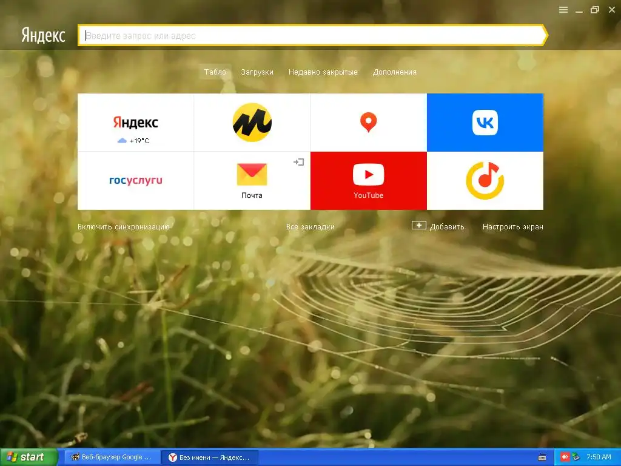Switch to Веб-браузер Google taskbar item

112,458
